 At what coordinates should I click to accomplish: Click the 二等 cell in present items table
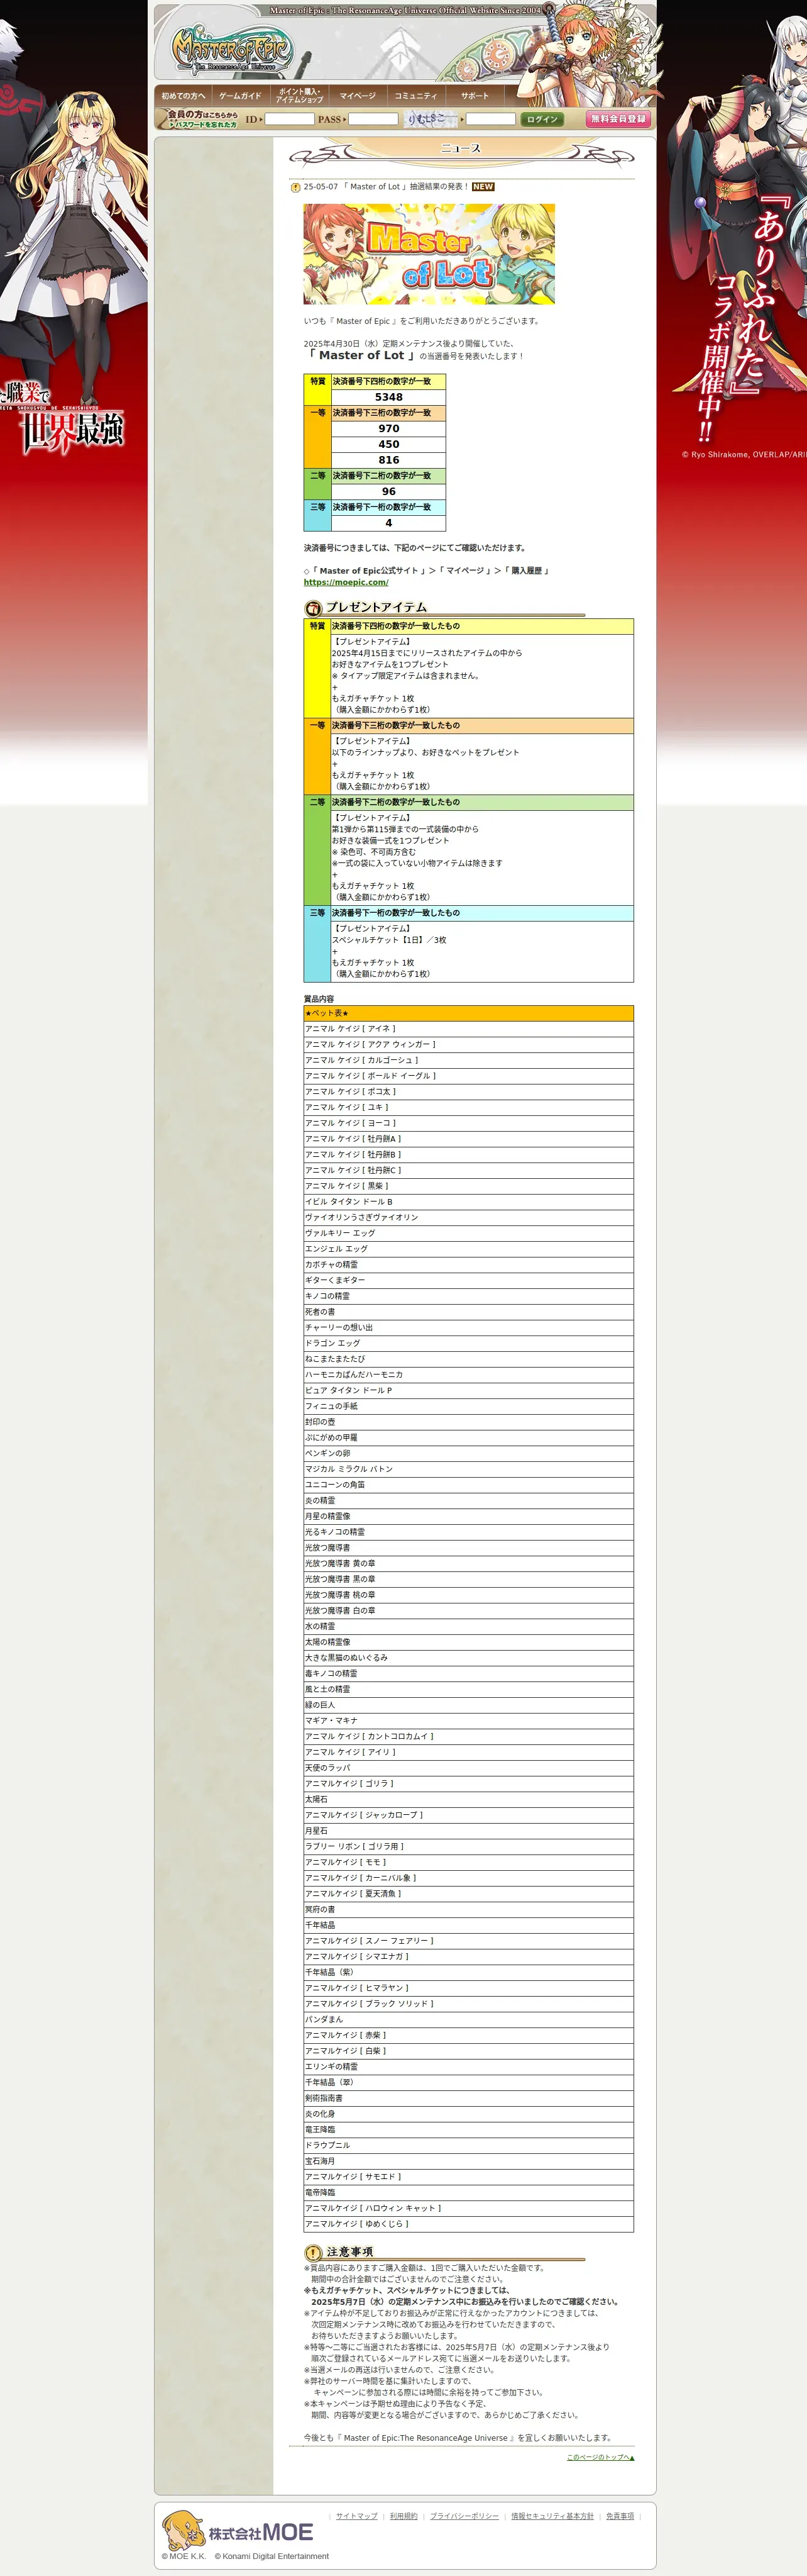coord(317,850)
